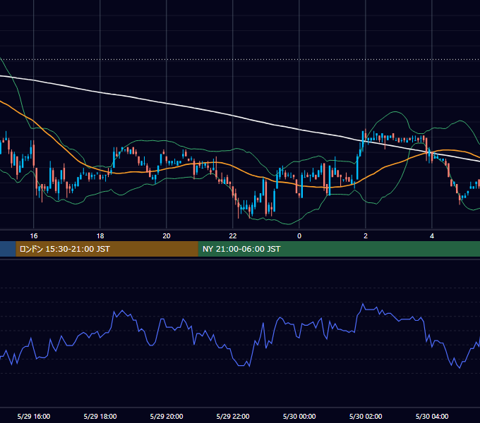Image resolution: width=480 pixels, height=423 pixels.
Task: Click the 5/30 02:00 date label
Action: coord(366,416)
